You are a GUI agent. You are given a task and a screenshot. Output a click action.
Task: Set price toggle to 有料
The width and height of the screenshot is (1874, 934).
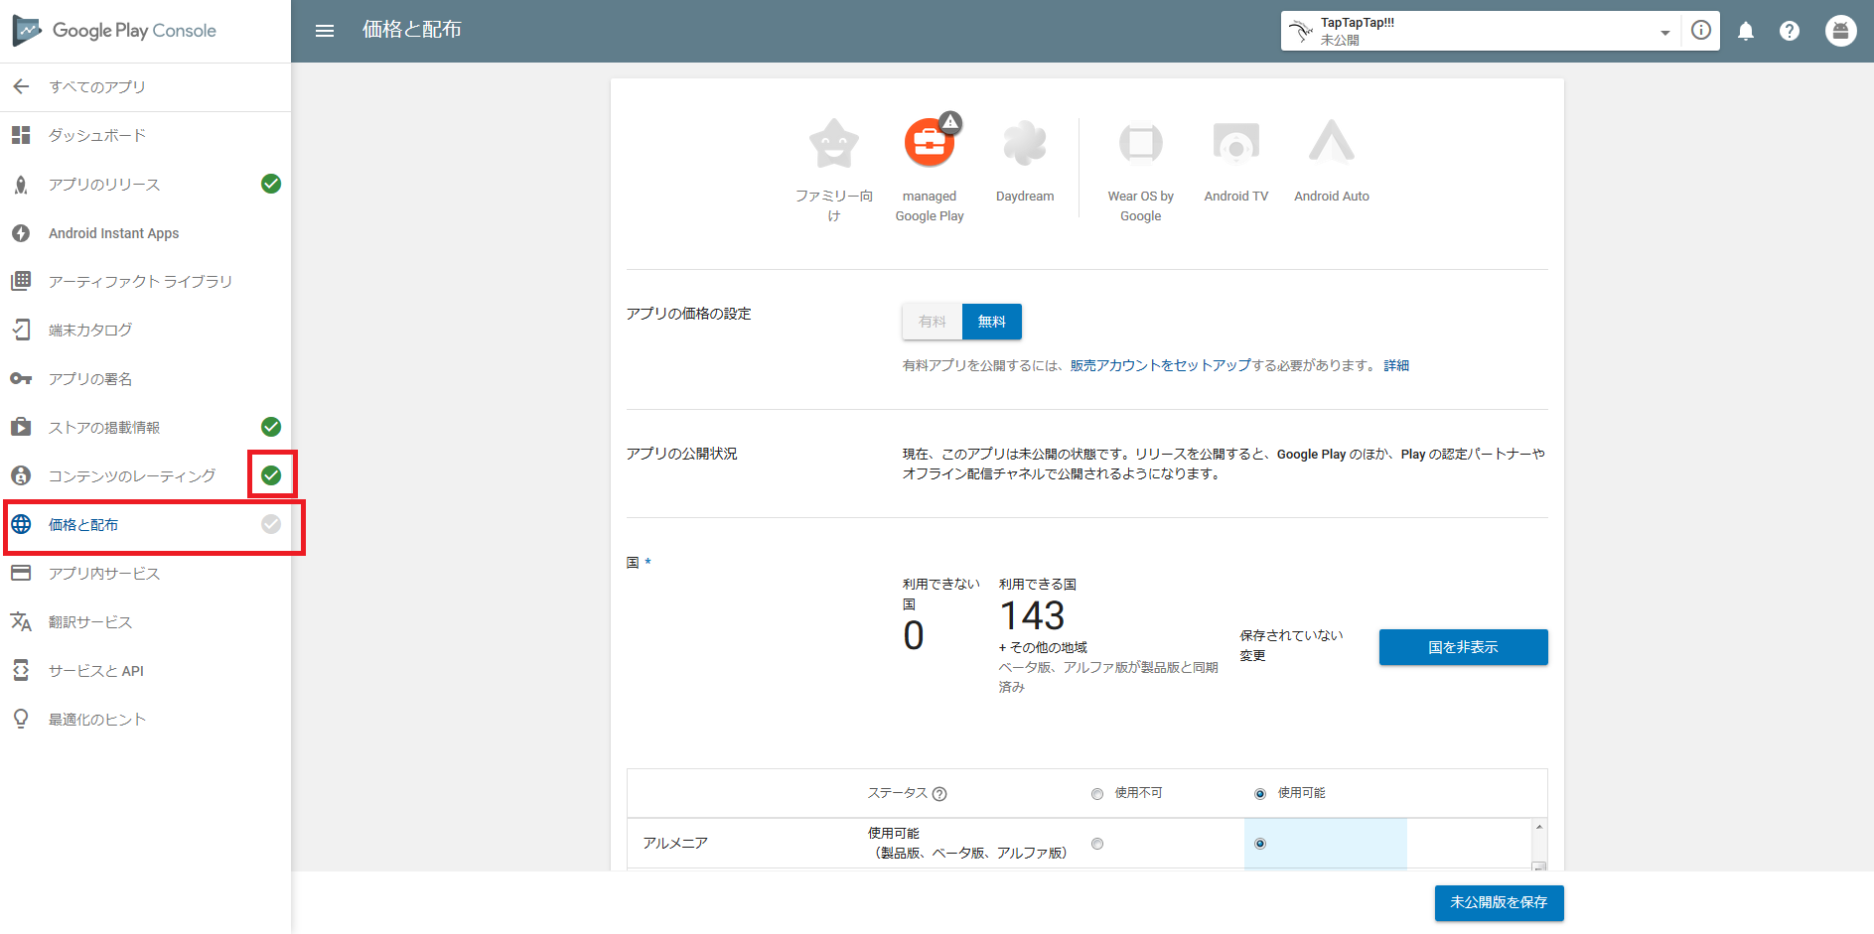point(933,322)
